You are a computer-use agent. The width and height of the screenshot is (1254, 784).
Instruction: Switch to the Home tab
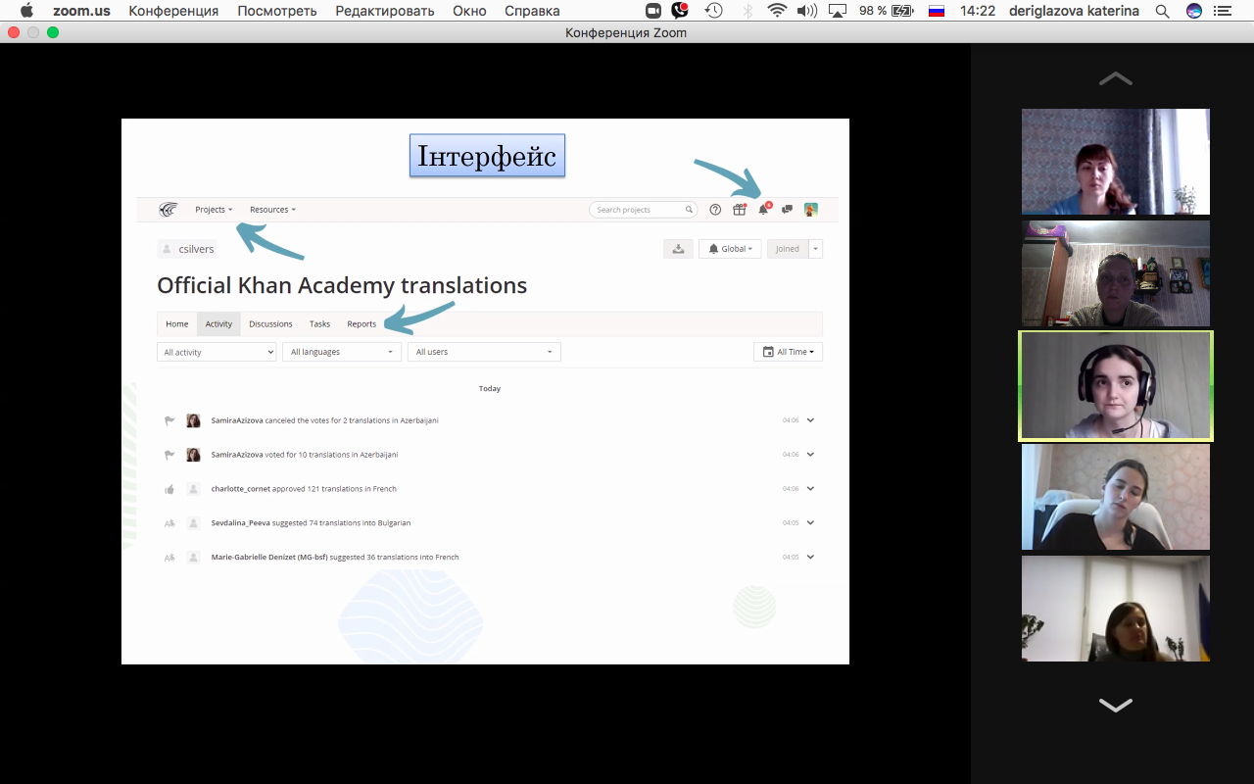[177, 324]
